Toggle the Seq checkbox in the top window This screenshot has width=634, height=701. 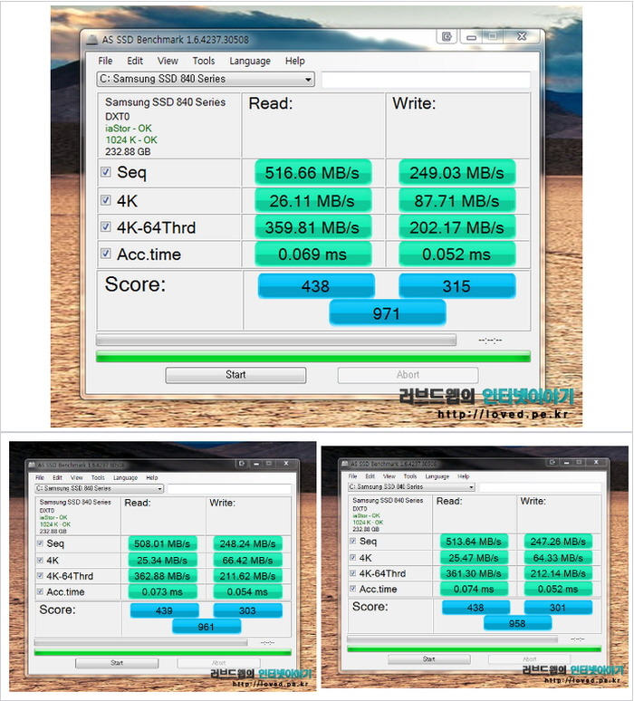(x=106, y=172)
